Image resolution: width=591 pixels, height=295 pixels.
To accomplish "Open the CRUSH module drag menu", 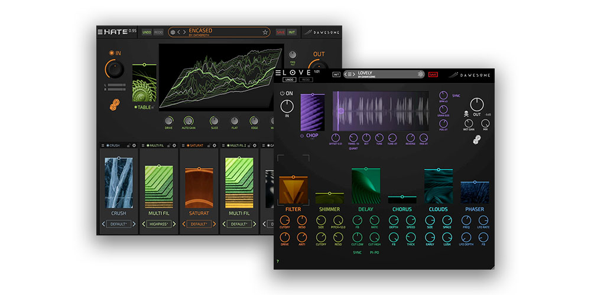I will (102, 145).
